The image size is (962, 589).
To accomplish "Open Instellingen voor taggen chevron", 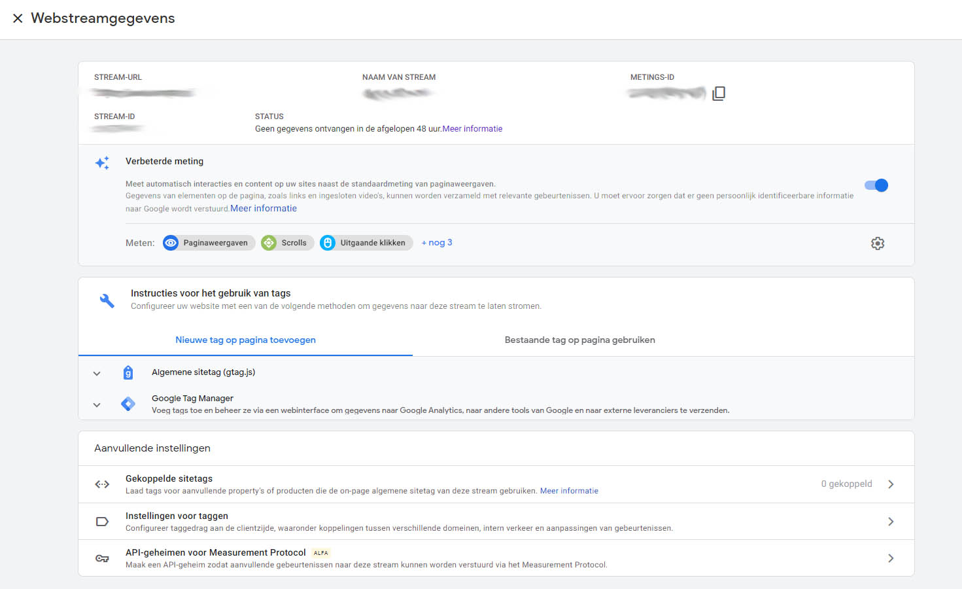I will pyautogui.click(x=891, y=522).
